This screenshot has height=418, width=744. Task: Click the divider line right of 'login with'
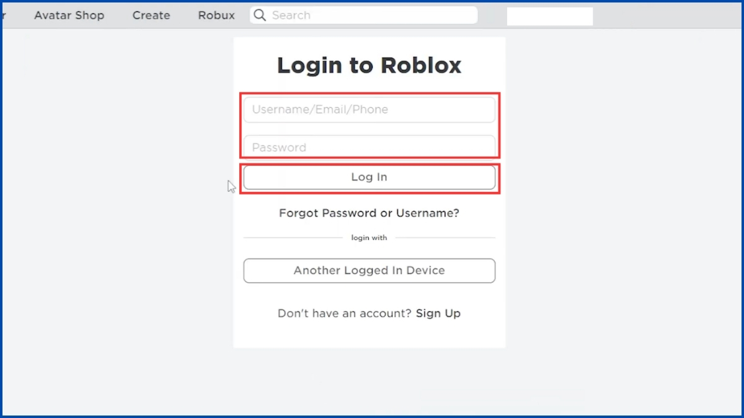coord(445,238)
